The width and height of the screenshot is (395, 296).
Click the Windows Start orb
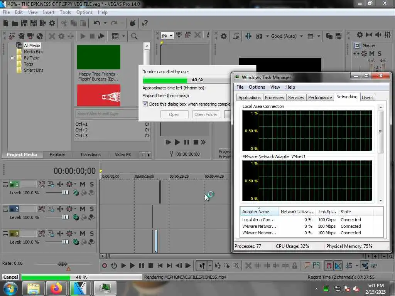click(10, 288)
